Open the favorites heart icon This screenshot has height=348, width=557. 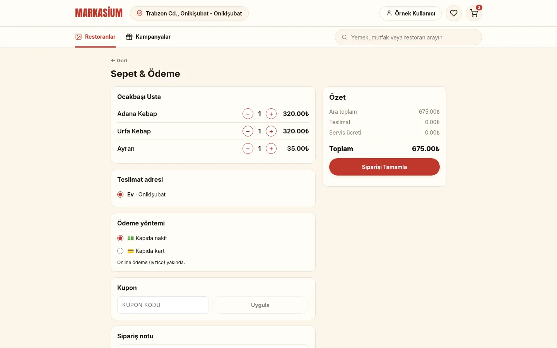(454, 13)
